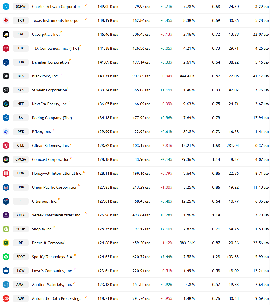Click the Citigroup citi logo icon
This screenshot has height=305, width=270.
[x=6, y=201]
